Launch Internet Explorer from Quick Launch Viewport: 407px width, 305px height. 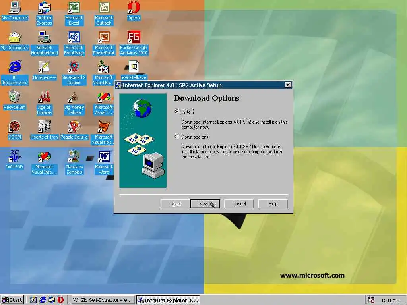click(43, 300)
